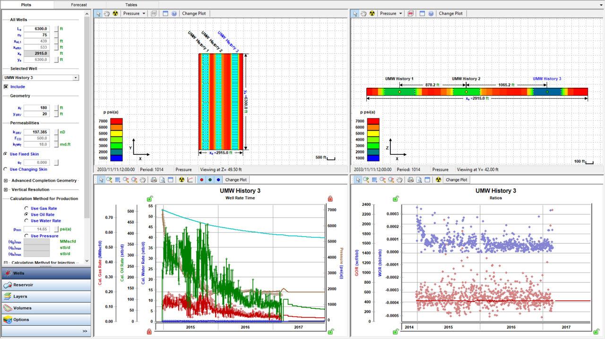Click Change Plot in the Ratios plot toolbar

coord(456,179)
